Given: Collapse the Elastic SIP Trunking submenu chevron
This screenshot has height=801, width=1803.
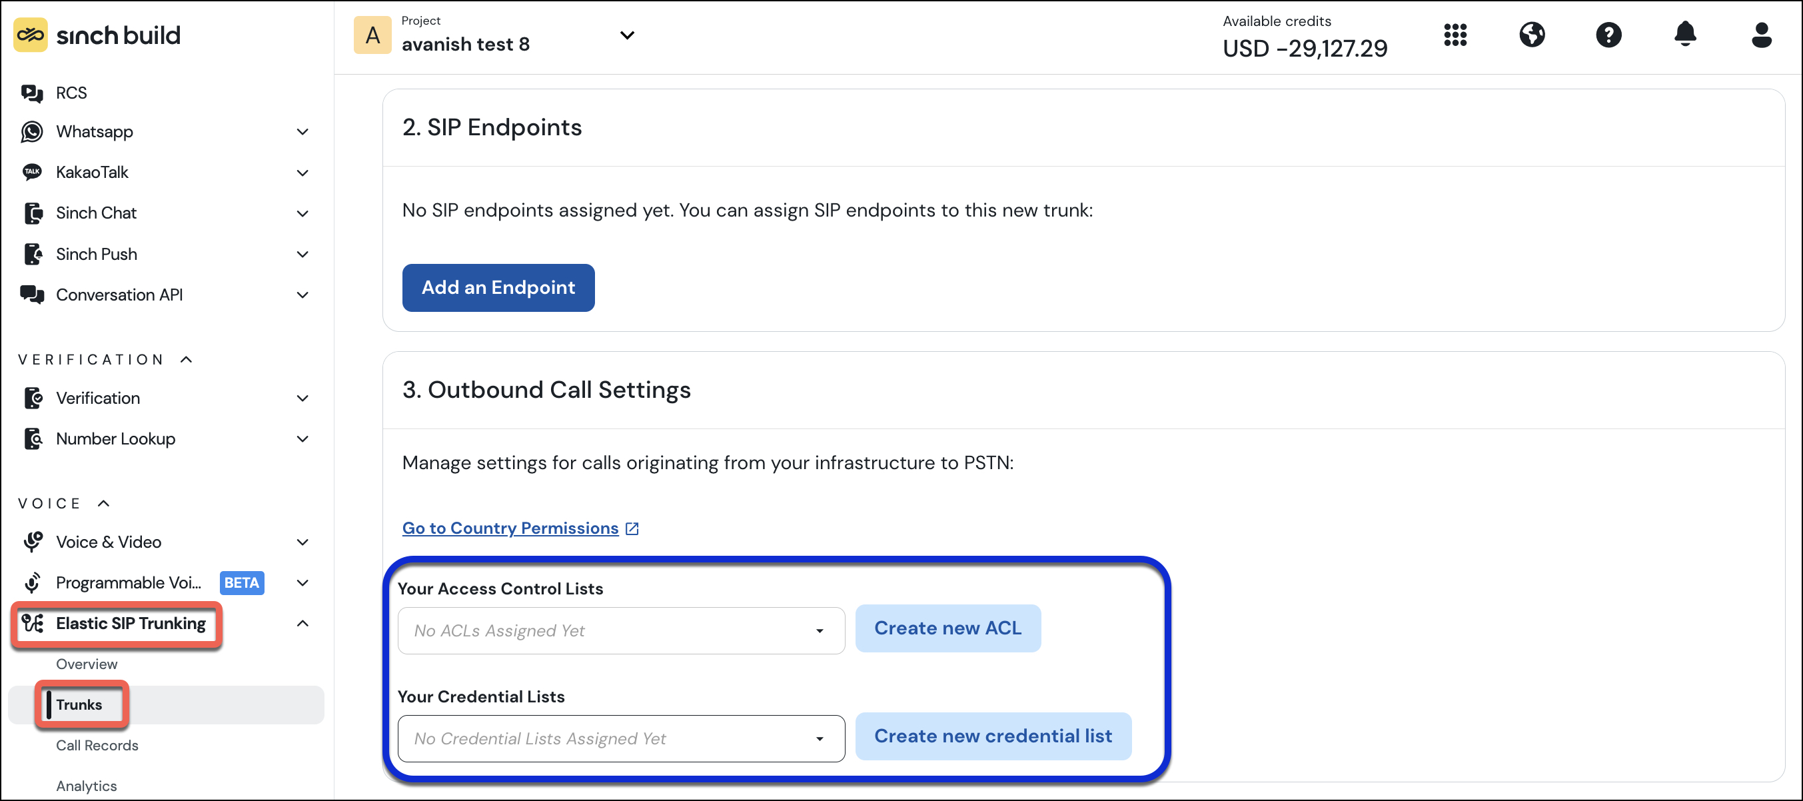Looking at the screenshot, I should (302, 623).
